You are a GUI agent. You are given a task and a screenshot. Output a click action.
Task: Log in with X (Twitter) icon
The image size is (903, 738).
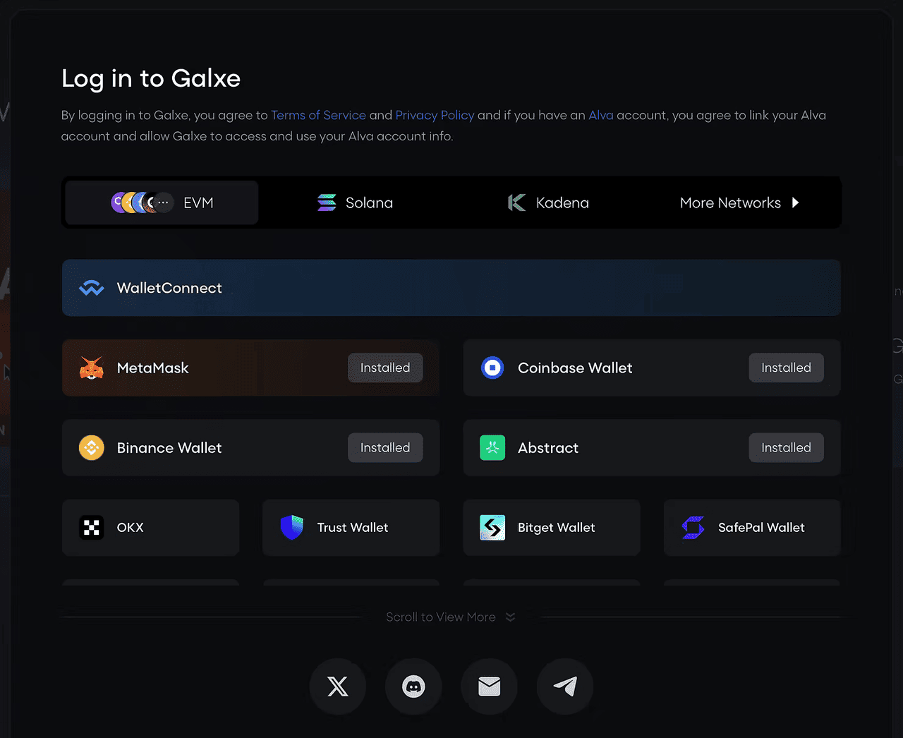[x=338, y=686]
